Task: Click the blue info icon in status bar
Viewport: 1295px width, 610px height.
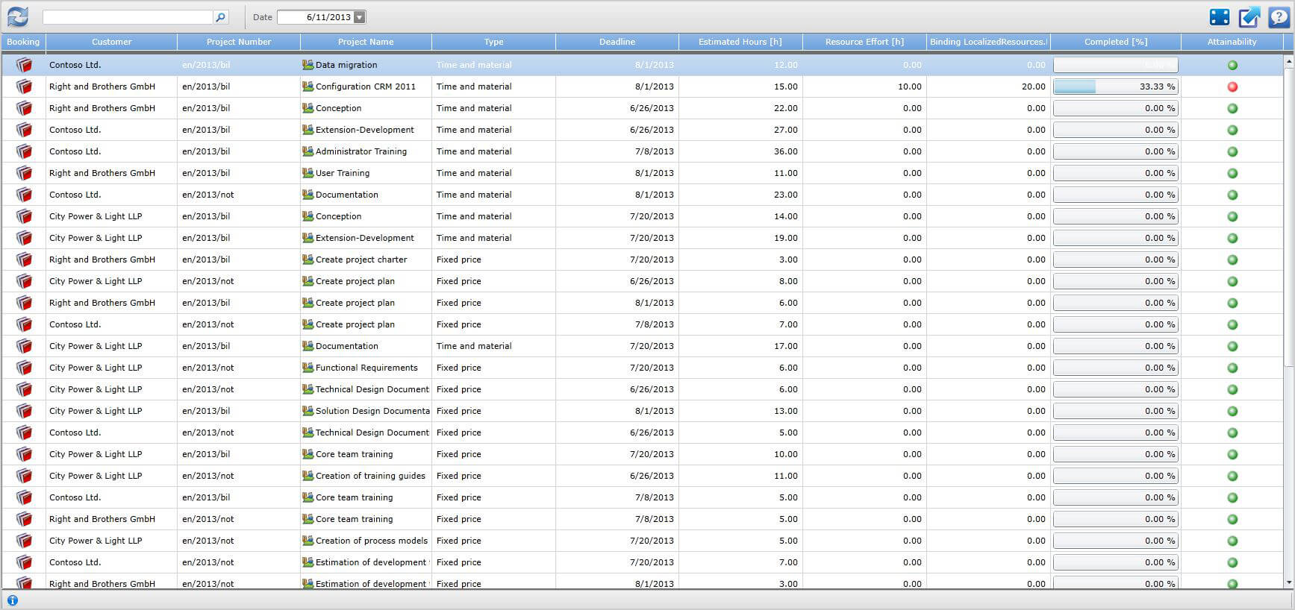Action: (12, 600)
